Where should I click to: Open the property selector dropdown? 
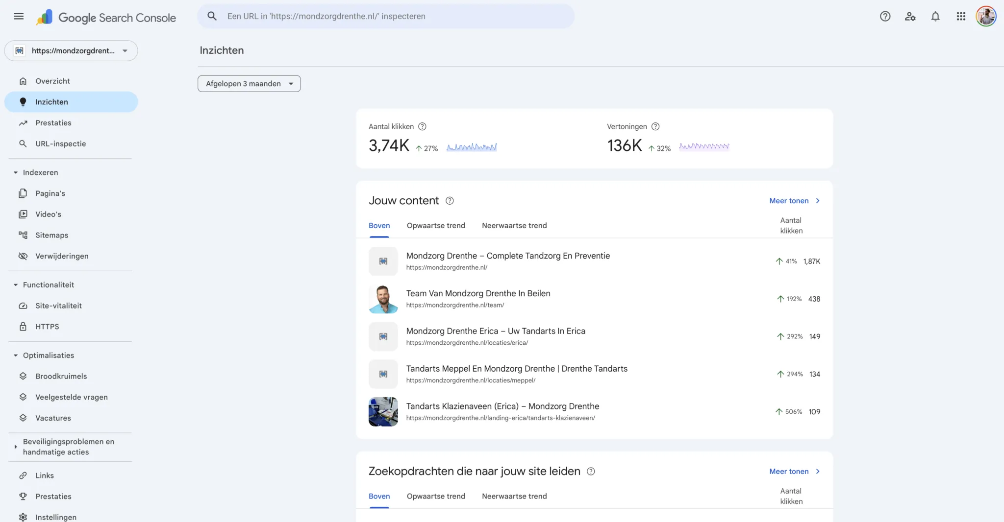[71, 51]
